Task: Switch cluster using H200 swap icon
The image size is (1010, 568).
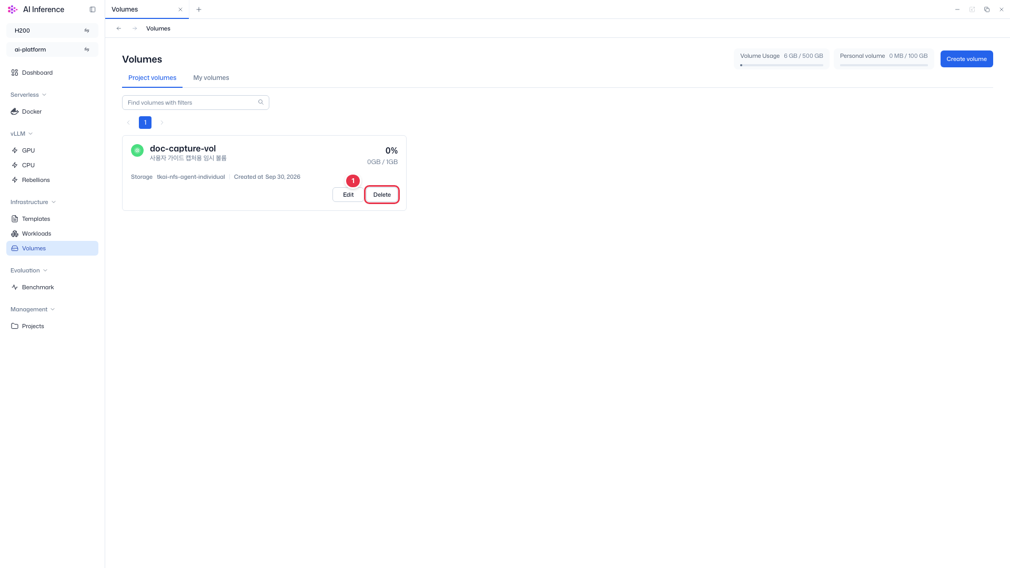Action: point(87,31)
